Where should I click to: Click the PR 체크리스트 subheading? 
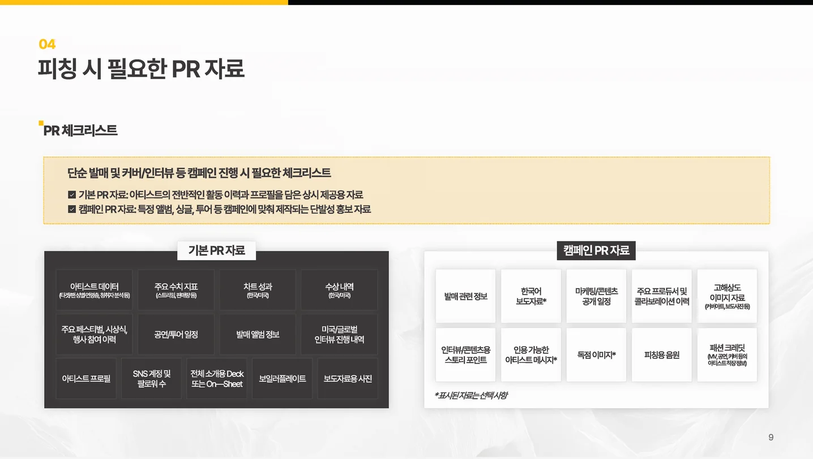coord(80,131)
